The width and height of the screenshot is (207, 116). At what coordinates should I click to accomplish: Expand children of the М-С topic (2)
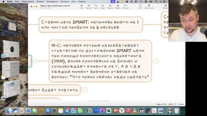(x=156, y=61)
